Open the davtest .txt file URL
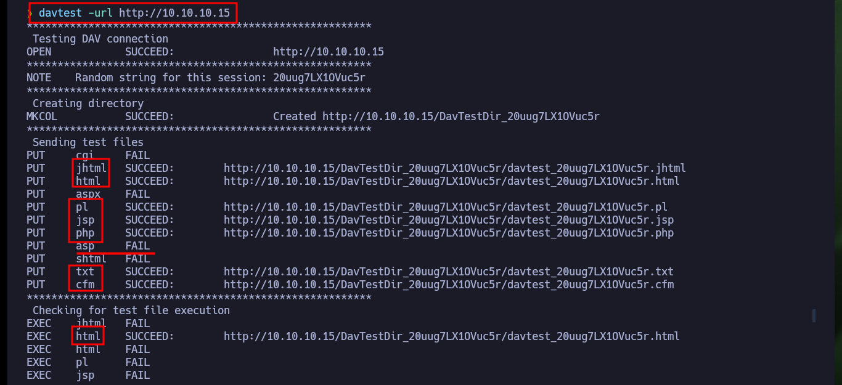Image resolution: width=842 pixels, height=385 pixels. 449,272
